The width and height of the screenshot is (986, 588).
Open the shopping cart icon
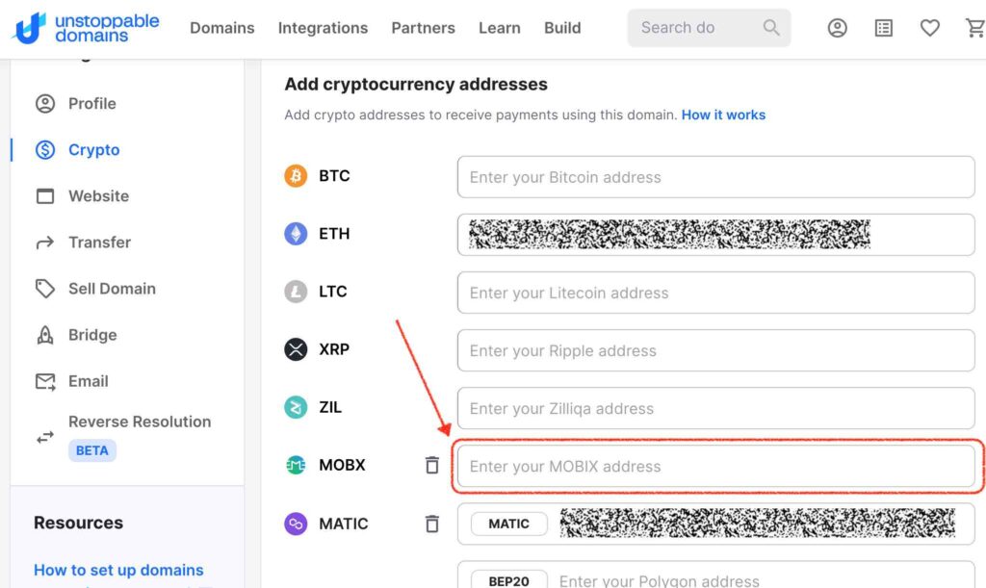click(x=975, y=28)
